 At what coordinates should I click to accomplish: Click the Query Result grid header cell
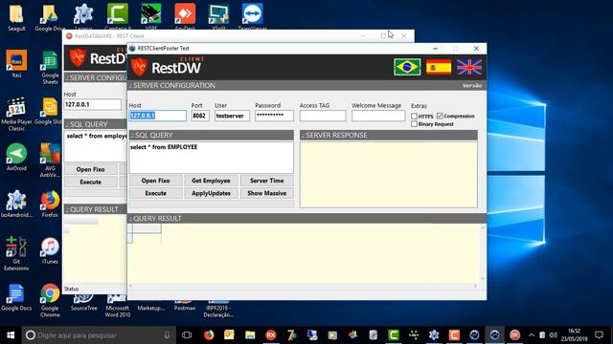(x=147, y=228)
